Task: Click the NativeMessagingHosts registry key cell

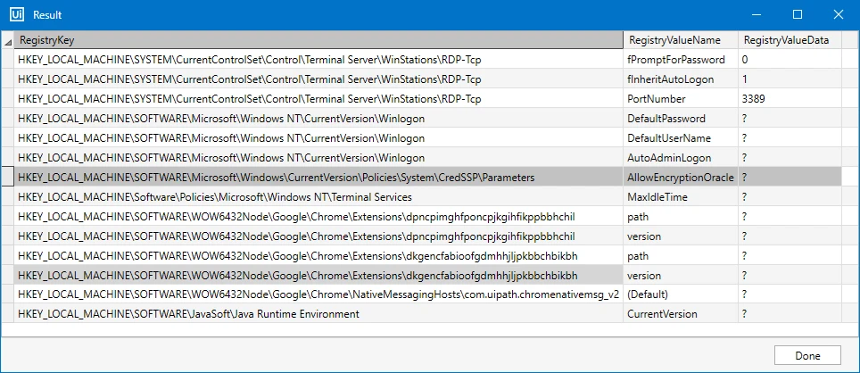Action: pyautogui.click(x=318, y=294)
